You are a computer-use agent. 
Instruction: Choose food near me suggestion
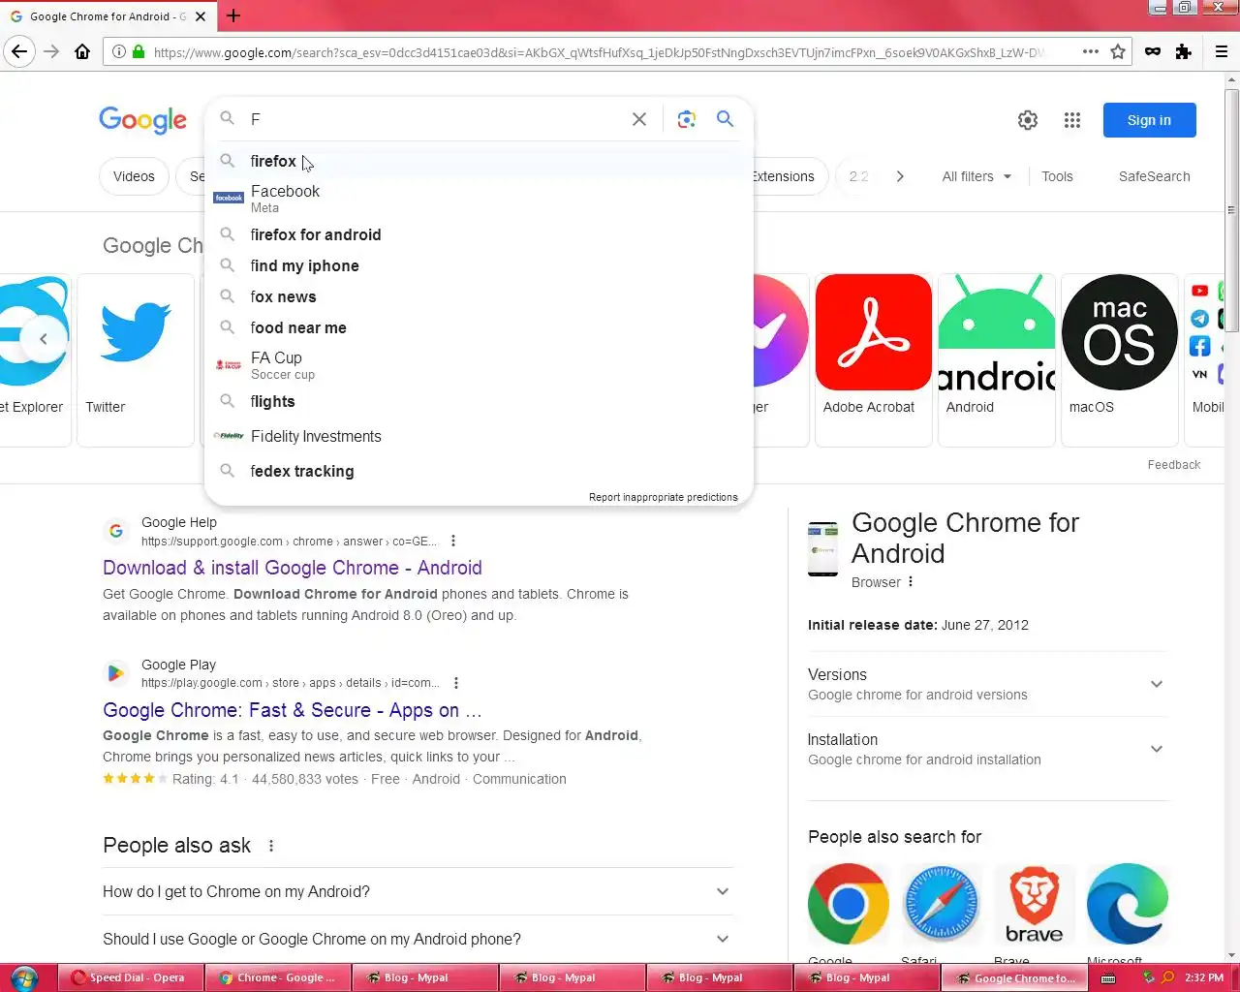pyautogui.click(x=479, y=327)
